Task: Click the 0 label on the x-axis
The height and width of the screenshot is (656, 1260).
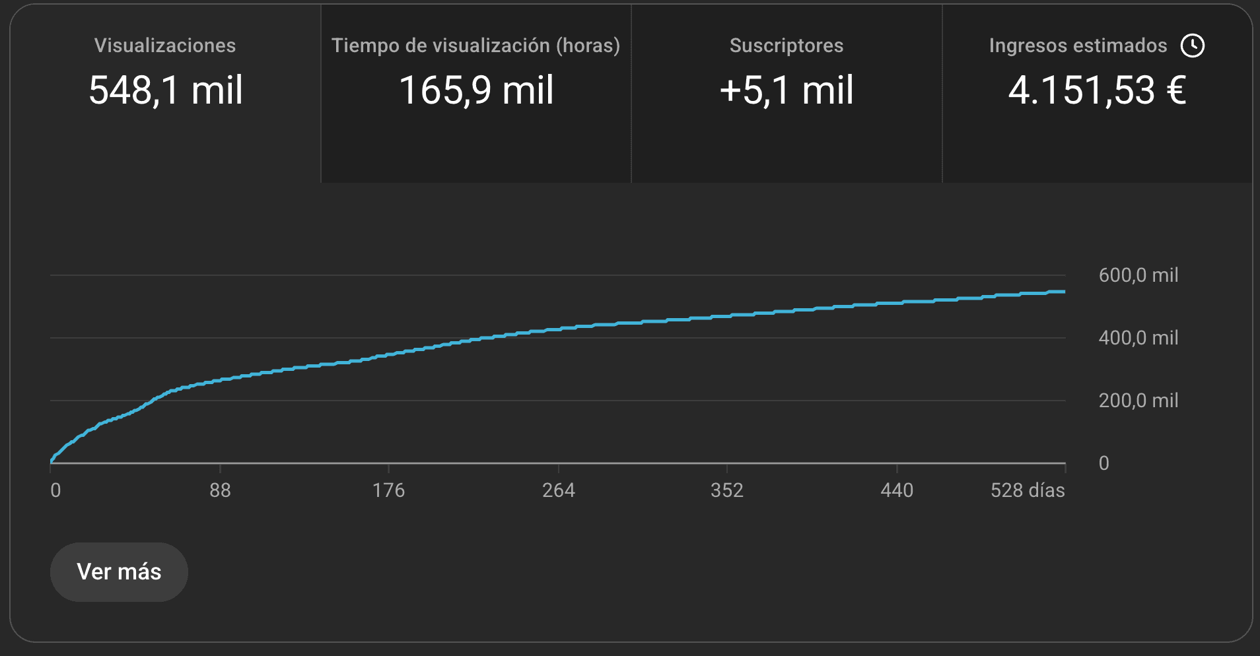Action: tap(55, 490)
